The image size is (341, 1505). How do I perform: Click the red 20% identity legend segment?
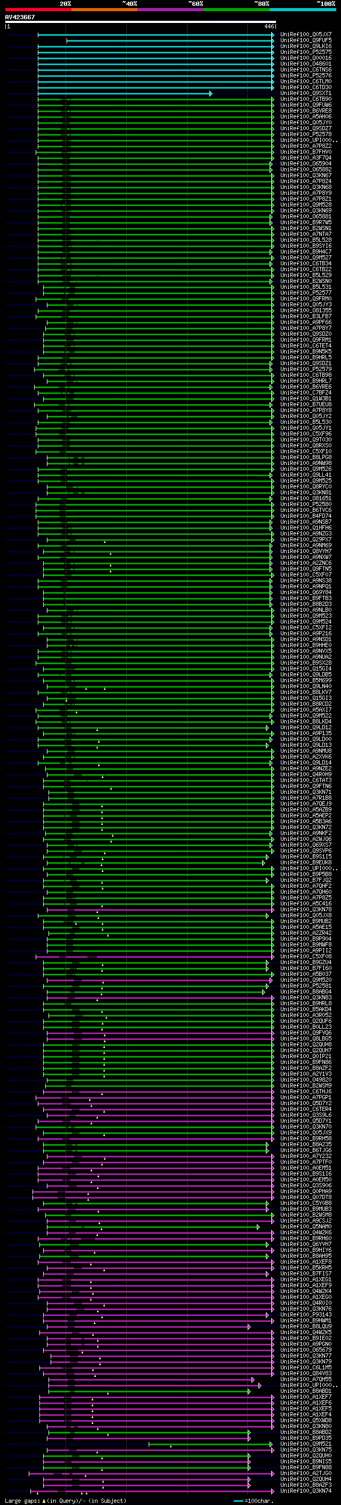[38, 10]
